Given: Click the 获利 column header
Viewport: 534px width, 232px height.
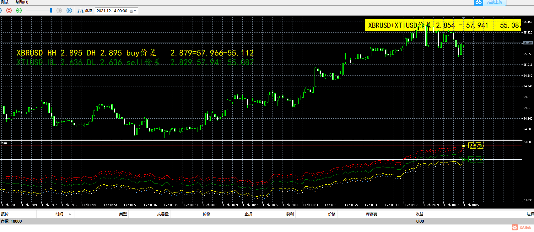Looking at the screenshot, I should tap(290, 214).
